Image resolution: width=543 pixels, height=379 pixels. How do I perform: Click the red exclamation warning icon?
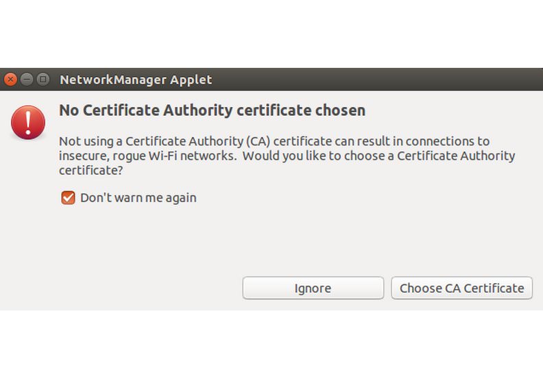click(x=28, y=123)
